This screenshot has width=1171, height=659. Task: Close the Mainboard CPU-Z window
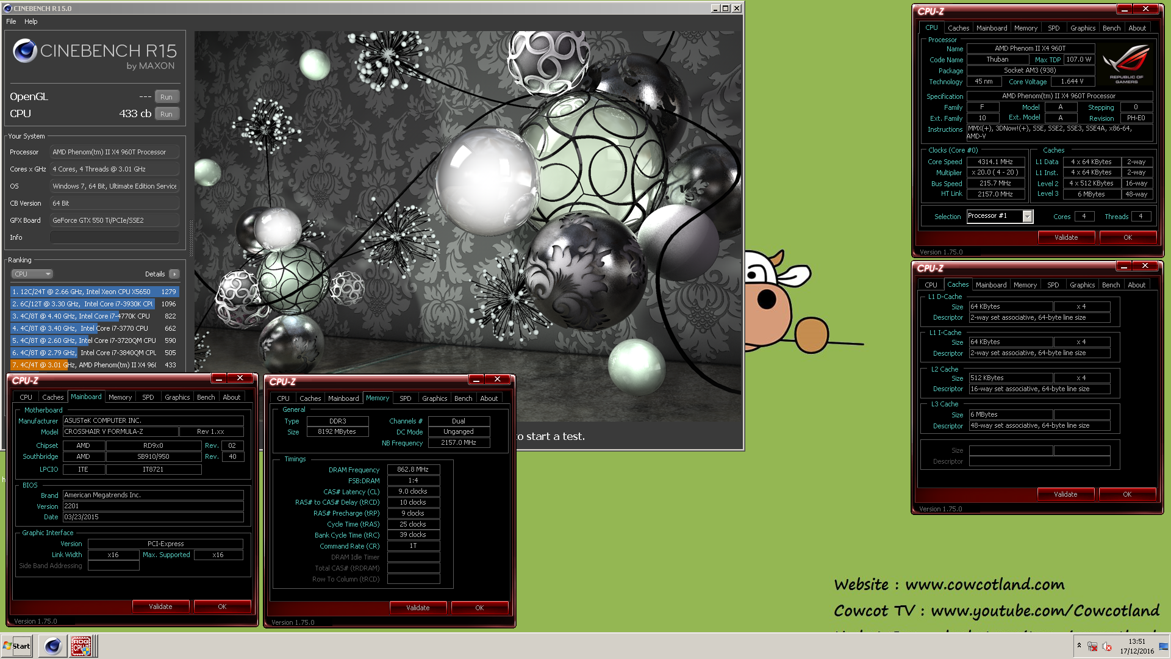pos(240,378)
